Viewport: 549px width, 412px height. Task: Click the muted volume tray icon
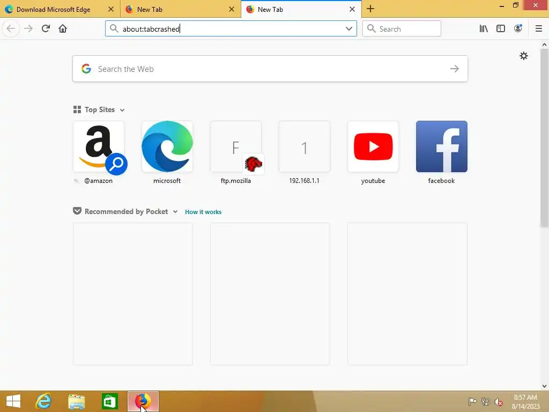[499, 402]
